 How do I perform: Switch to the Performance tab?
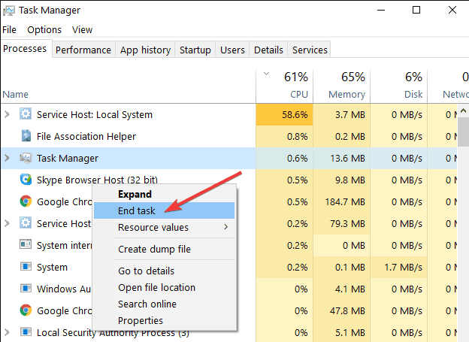[83, 50]
